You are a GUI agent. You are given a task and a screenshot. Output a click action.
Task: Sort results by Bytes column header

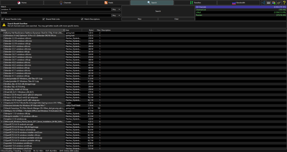[x=88, y=30]
